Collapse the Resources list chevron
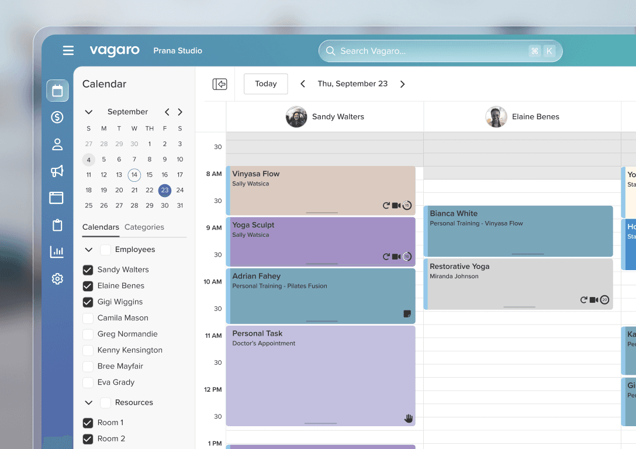The width and height of the screenshot is (636, 449). (x=89, y=403)
